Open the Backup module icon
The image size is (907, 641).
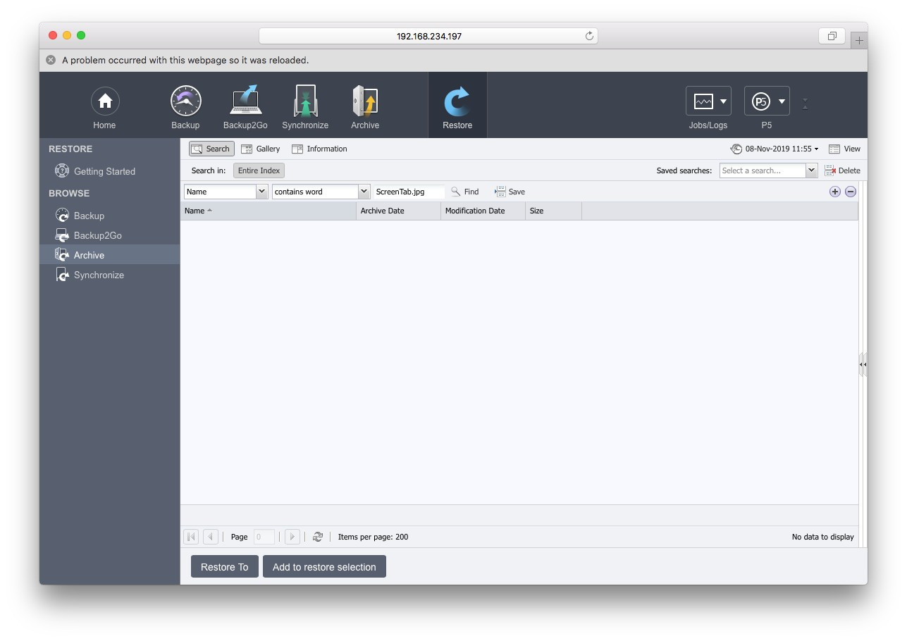pos(185,102)
